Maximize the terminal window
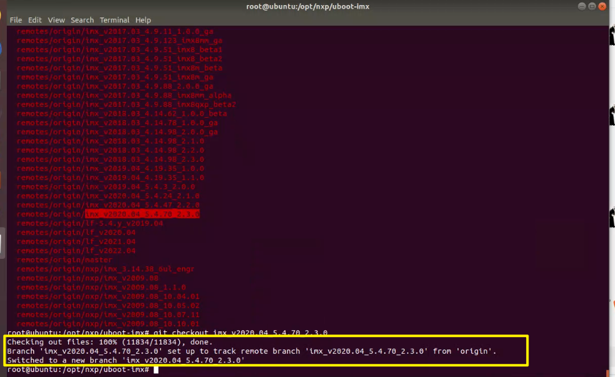The height and width of the screenshot is (377, 615). click(592, 6)
